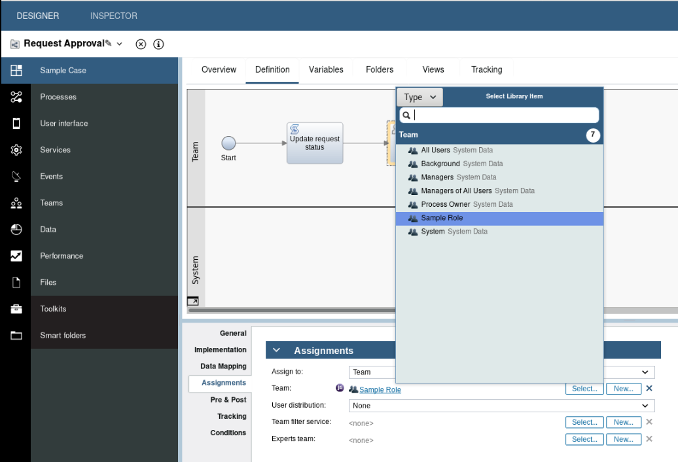
Task: Click the Services gear icon
Action: 16,150
